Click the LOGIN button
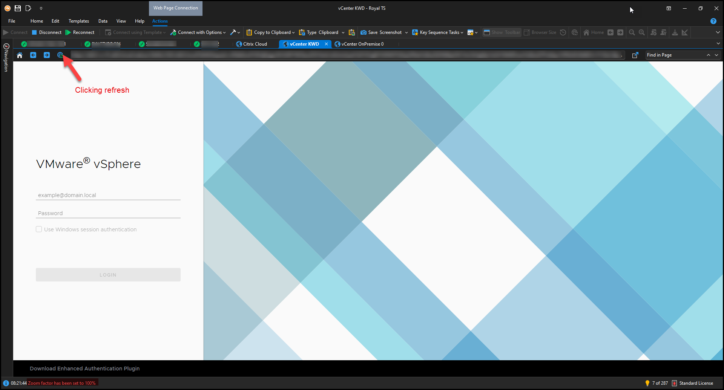This screenshot has width=724, height=390. point(108,275)
